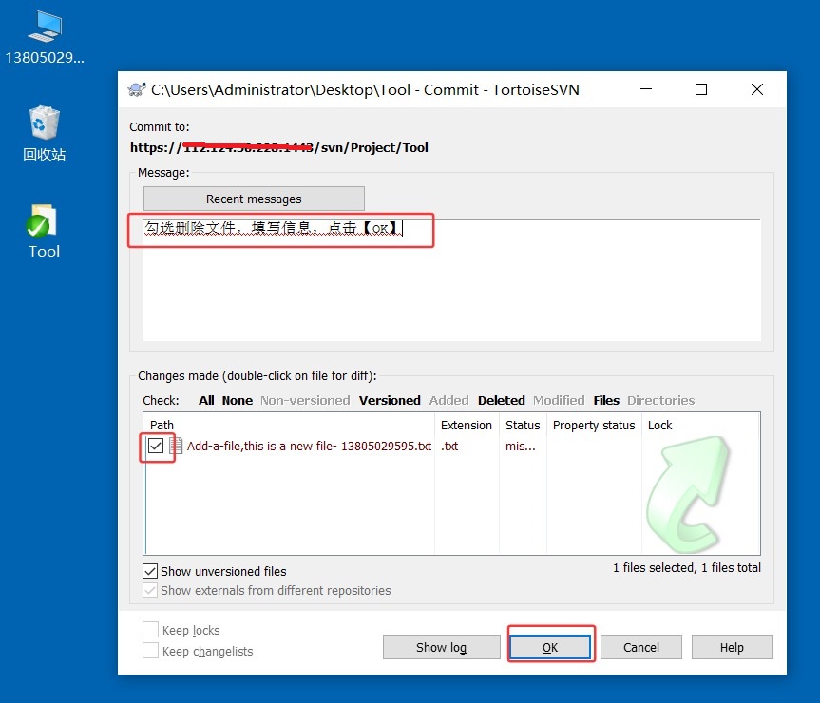Click inside the commit message text box
Image resolution: width=820 pixels, height=703 pixels.
451,280
